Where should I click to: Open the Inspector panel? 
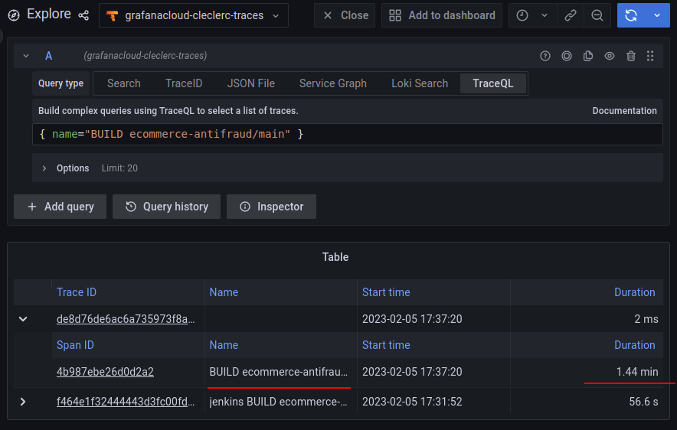pyautogui.click(x=272, y=207)
